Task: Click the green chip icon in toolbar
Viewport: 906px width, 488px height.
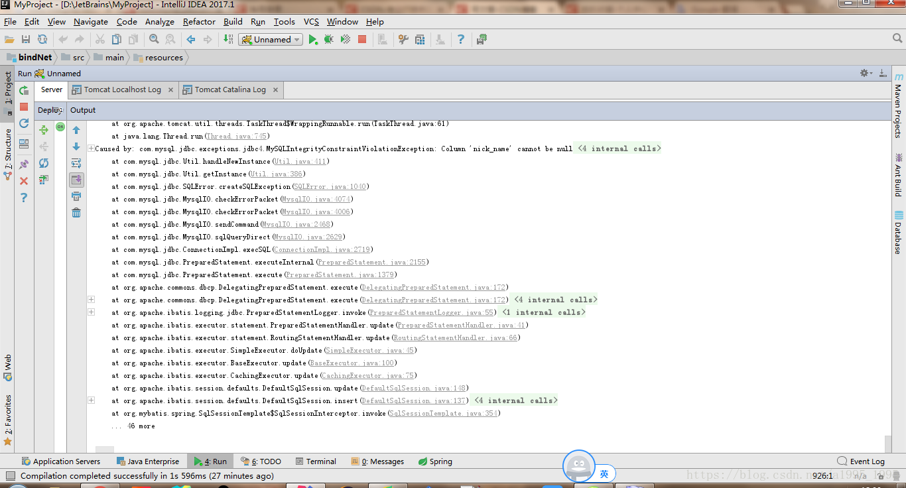Action: point(482,40)
